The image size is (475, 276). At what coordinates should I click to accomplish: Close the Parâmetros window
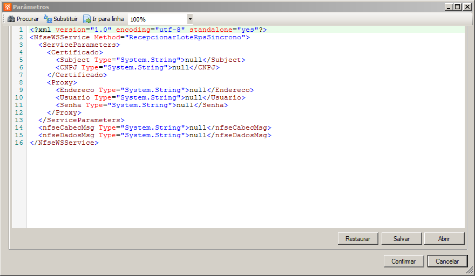click(467, 6)
